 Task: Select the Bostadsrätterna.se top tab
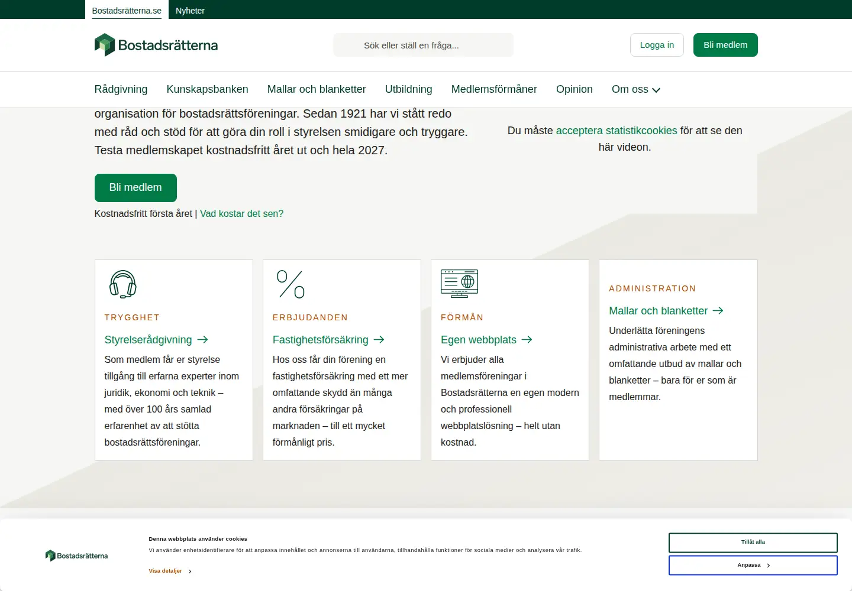coord(127,11)
